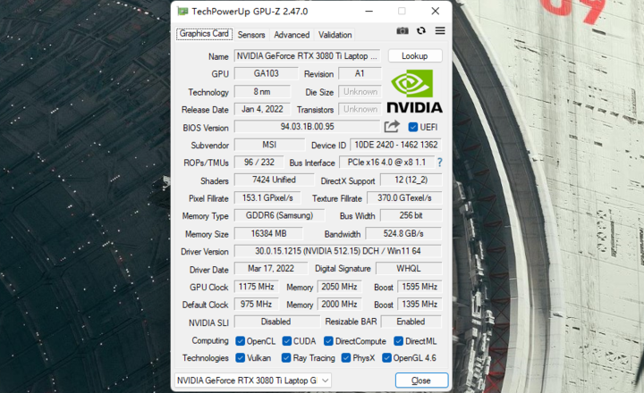Click the NVIDIA logo
The height and width of the screenshot is (393, 644).
[415, 91]
